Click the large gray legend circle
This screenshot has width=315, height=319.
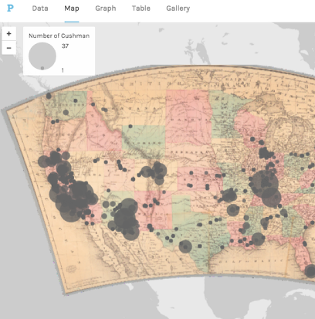click(x=42, y=56)
